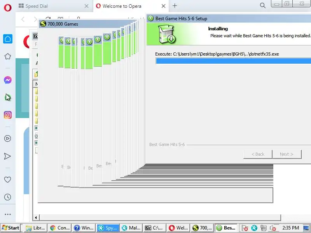Image resolution: width=311 pixels, height=233 pixels.
Task: Open My Flow arrow icon in sidebar
Action: point(7,156)
